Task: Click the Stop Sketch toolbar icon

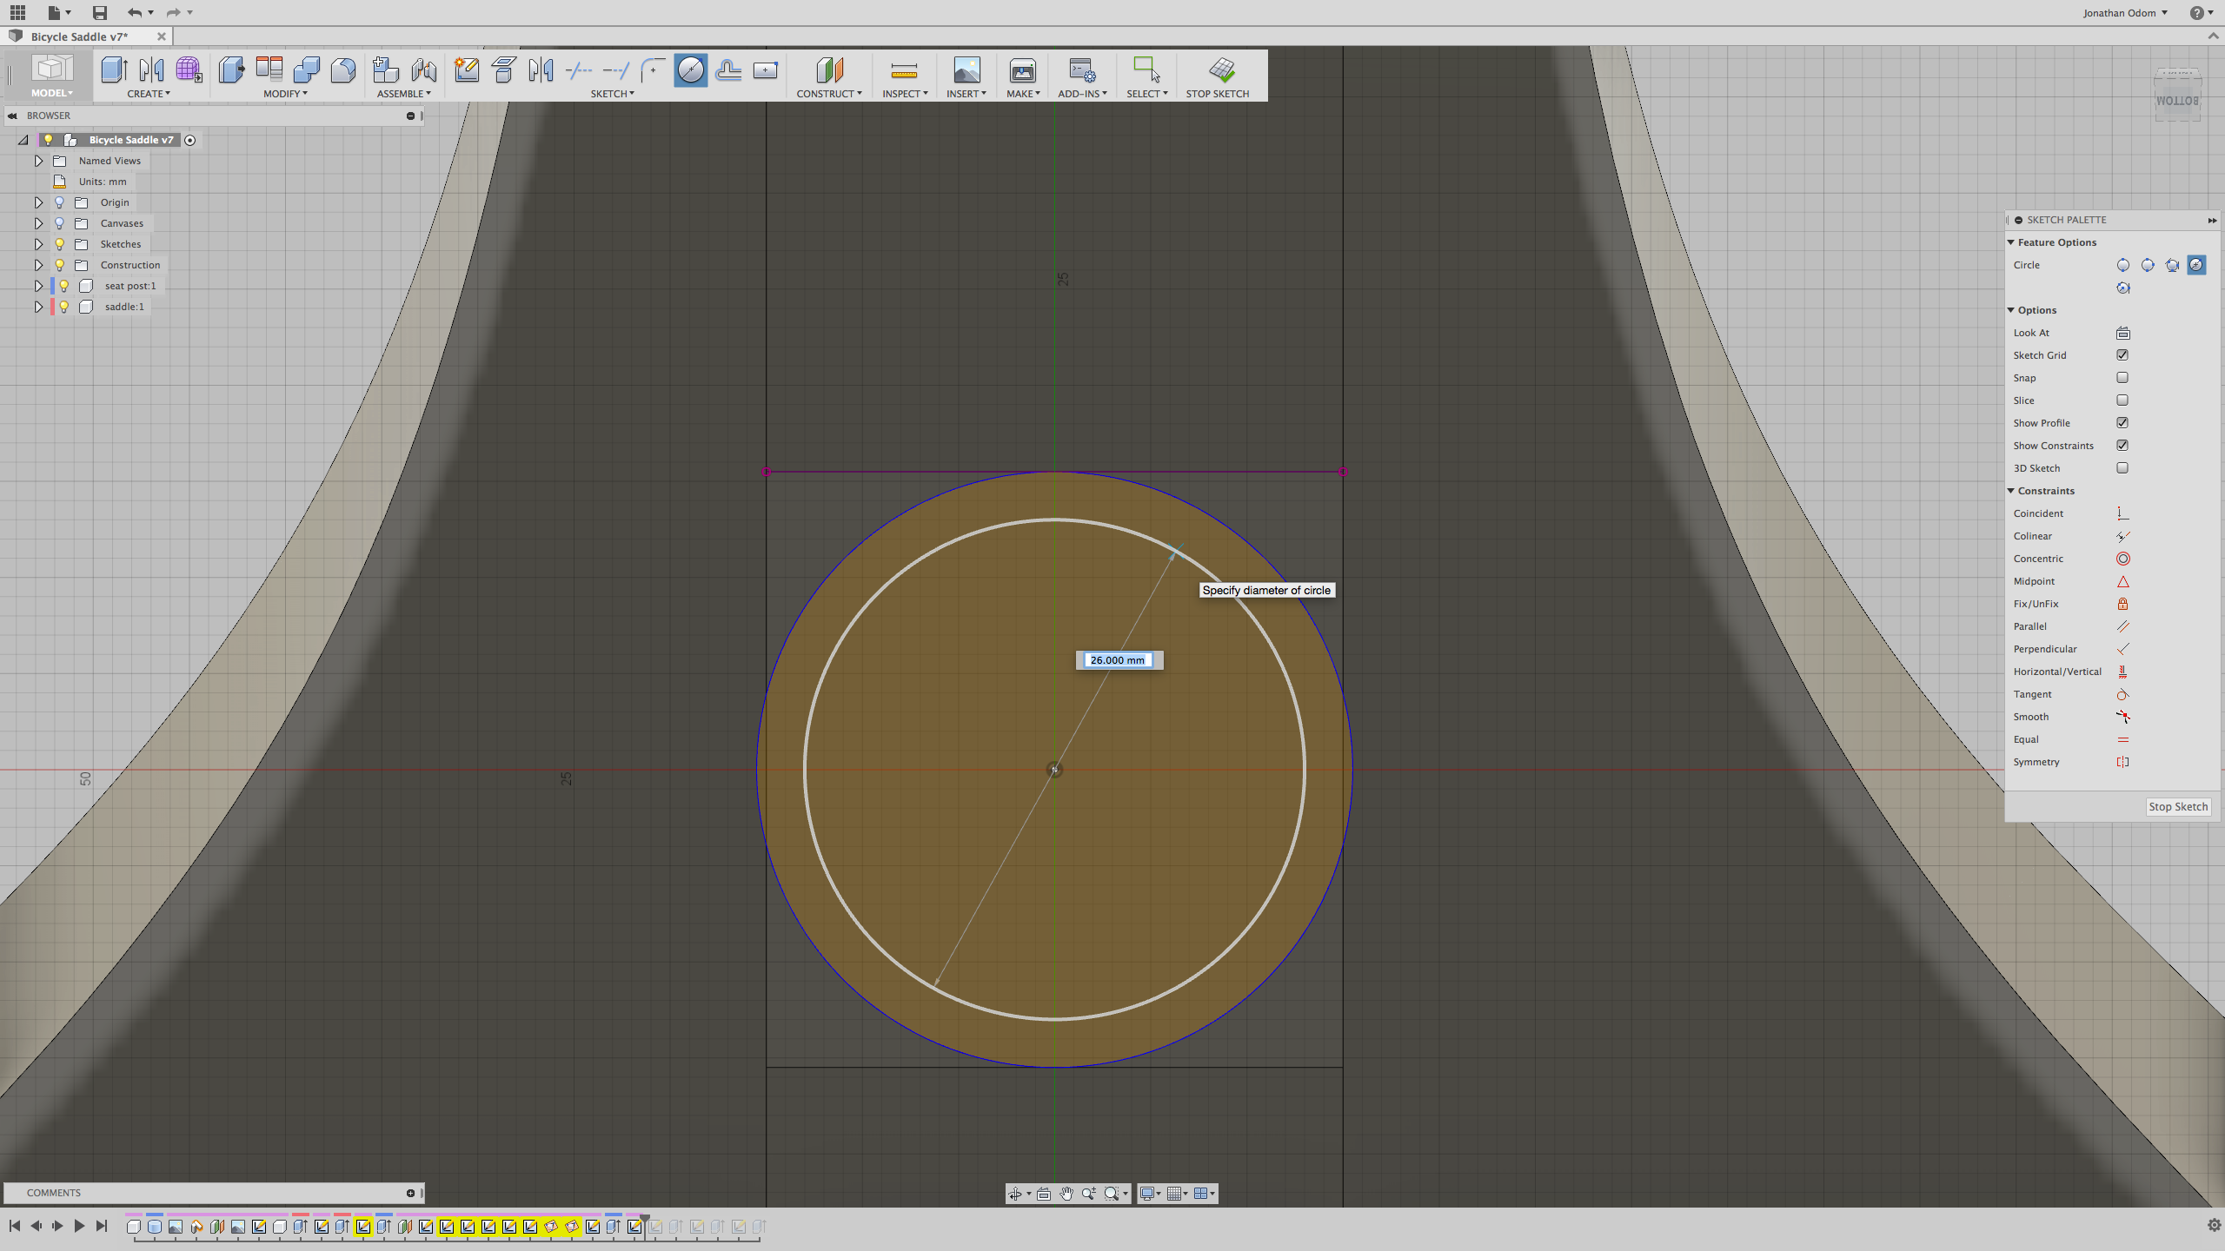Action: click(x=1220, y=69)
